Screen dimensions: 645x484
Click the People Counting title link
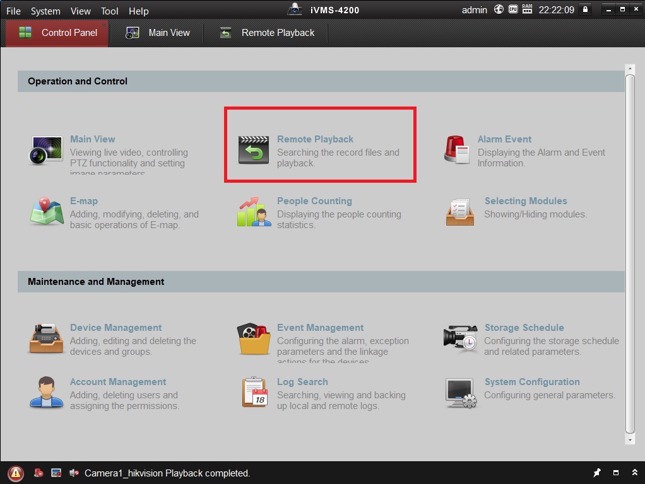pyautogui.click(x=315, y=201)
